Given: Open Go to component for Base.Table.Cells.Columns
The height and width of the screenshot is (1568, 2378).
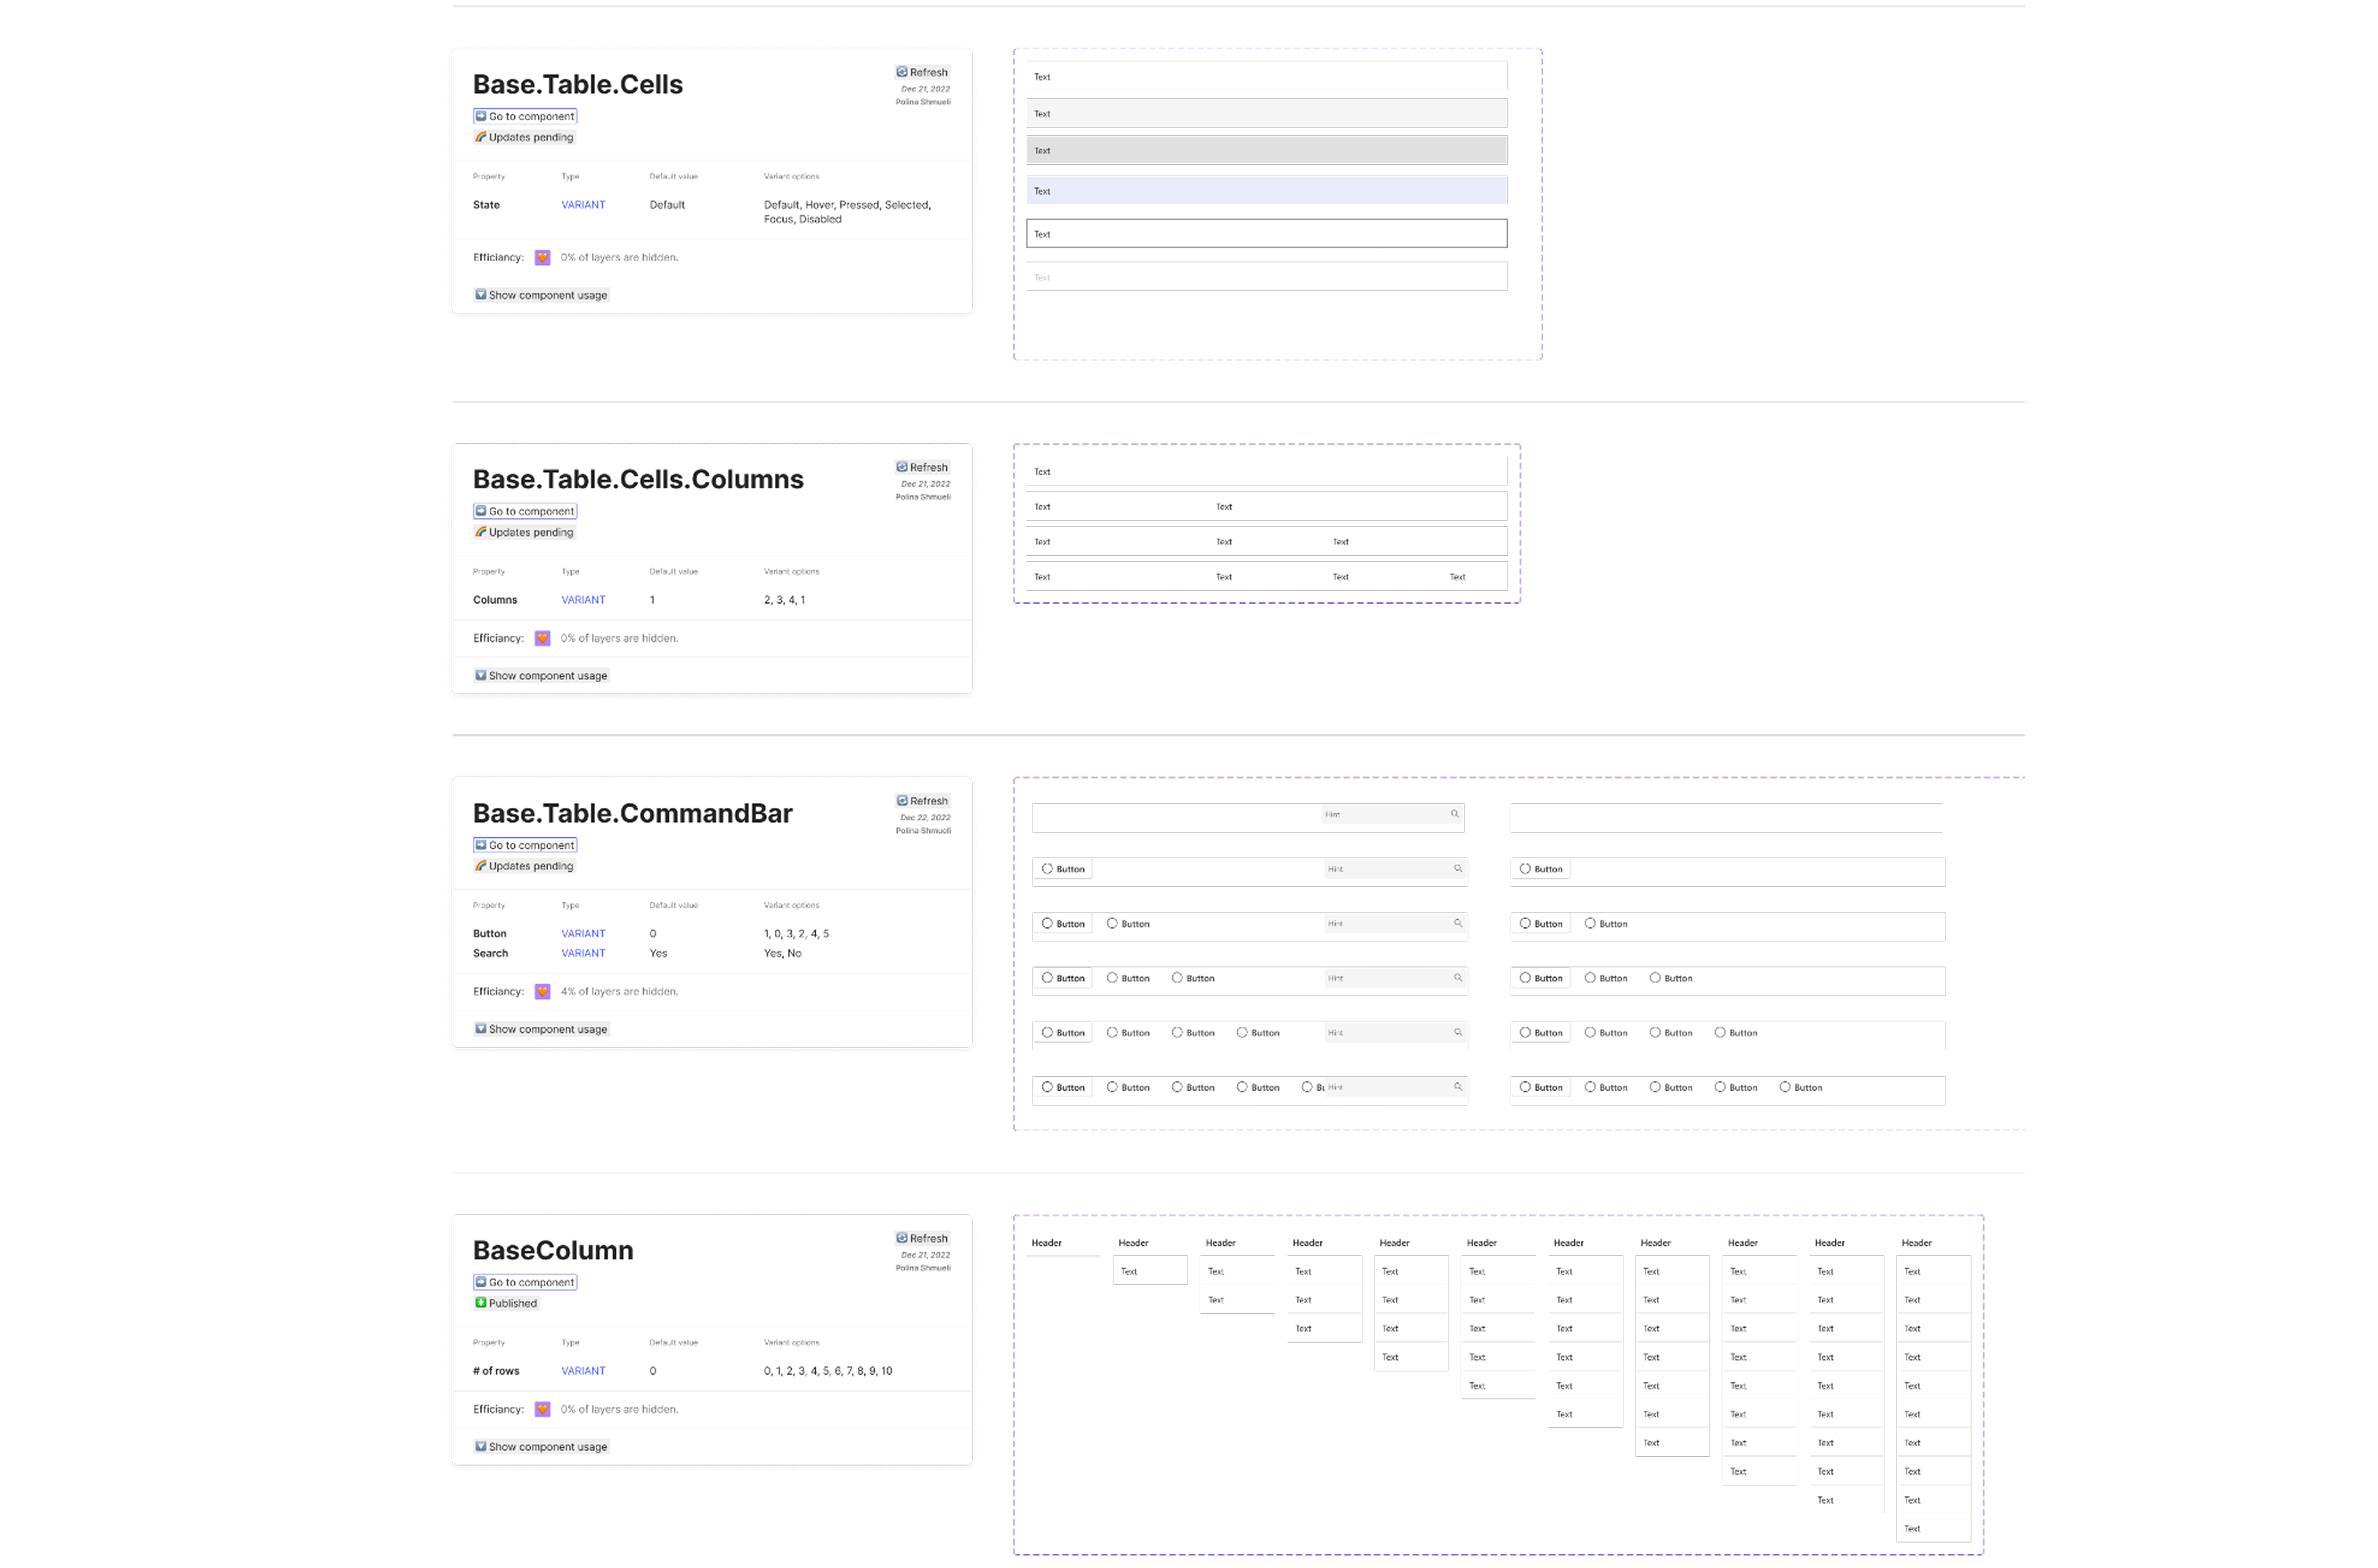Looking at the screenshot, I should coord(525,511).
